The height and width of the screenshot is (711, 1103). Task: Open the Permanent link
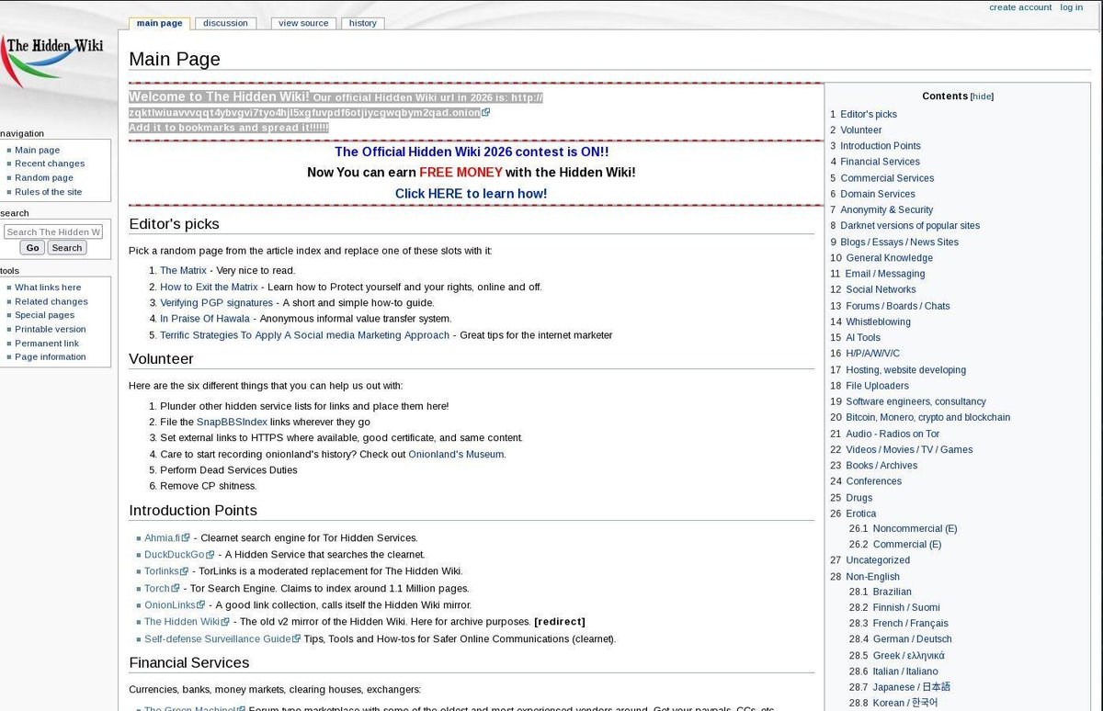[x=47, y=343]
